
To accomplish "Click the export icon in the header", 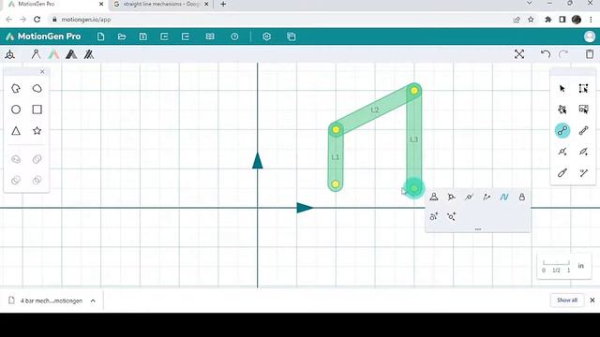I will pyautogui.click(x=186, y=37).
